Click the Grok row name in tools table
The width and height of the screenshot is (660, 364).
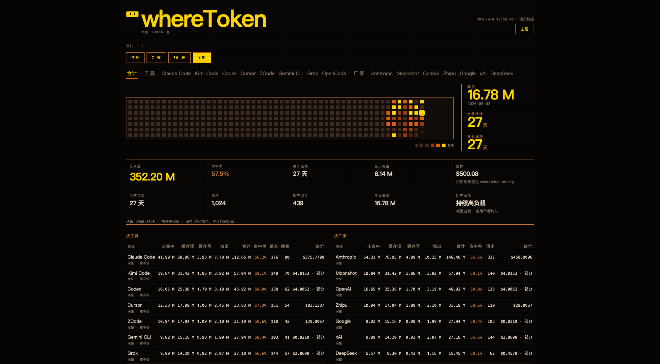coord(133,353)
